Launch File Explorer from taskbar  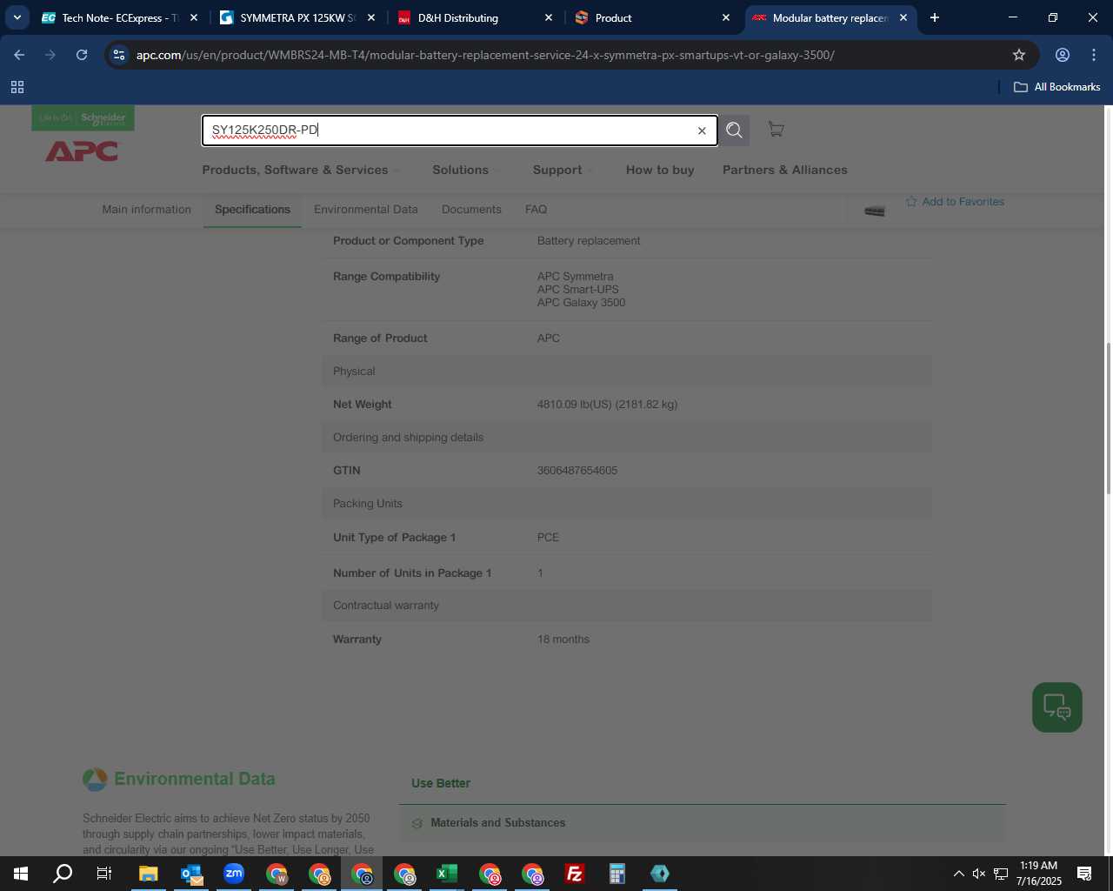pos(148,874)
